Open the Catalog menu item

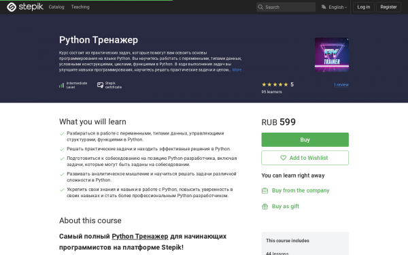point(56,7)
